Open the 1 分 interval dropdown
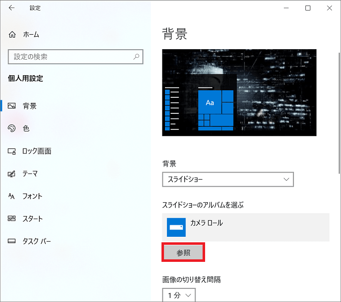Image resolution: width=341 pixels, height=302 pixels. (x=179, y=295)
